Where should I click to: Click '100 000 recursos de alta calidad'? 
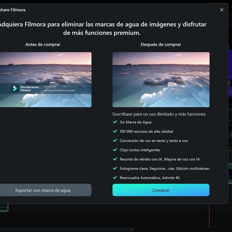pos(146,131)
